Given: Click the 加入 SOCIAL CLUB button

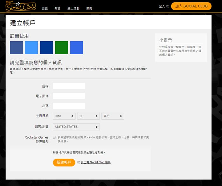Looking at the screenshot, I should tap(191, 6).
